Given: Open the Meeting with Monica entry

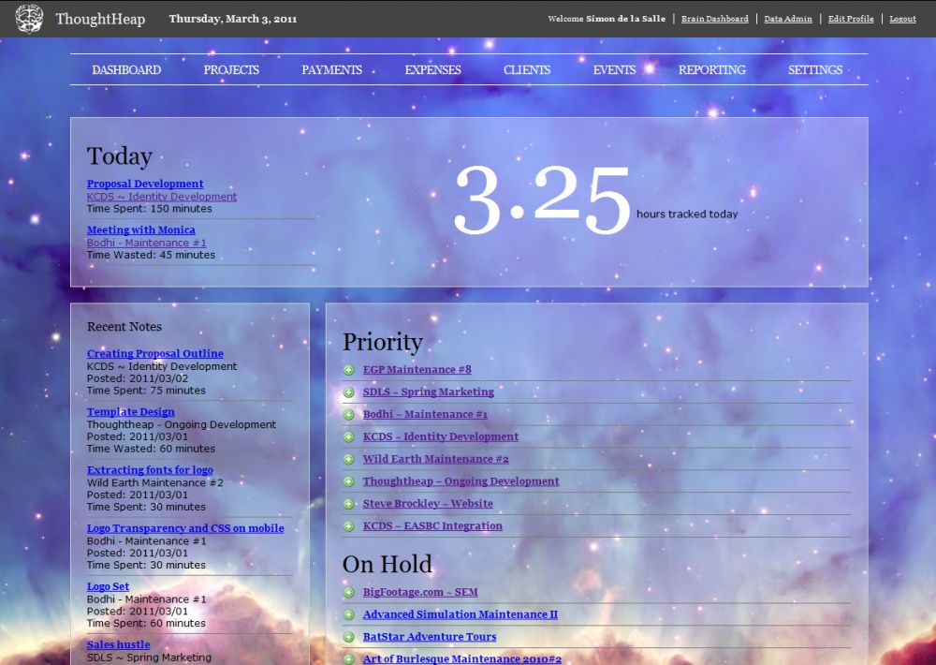Looking at the screenshot, I should pos(141,230).
